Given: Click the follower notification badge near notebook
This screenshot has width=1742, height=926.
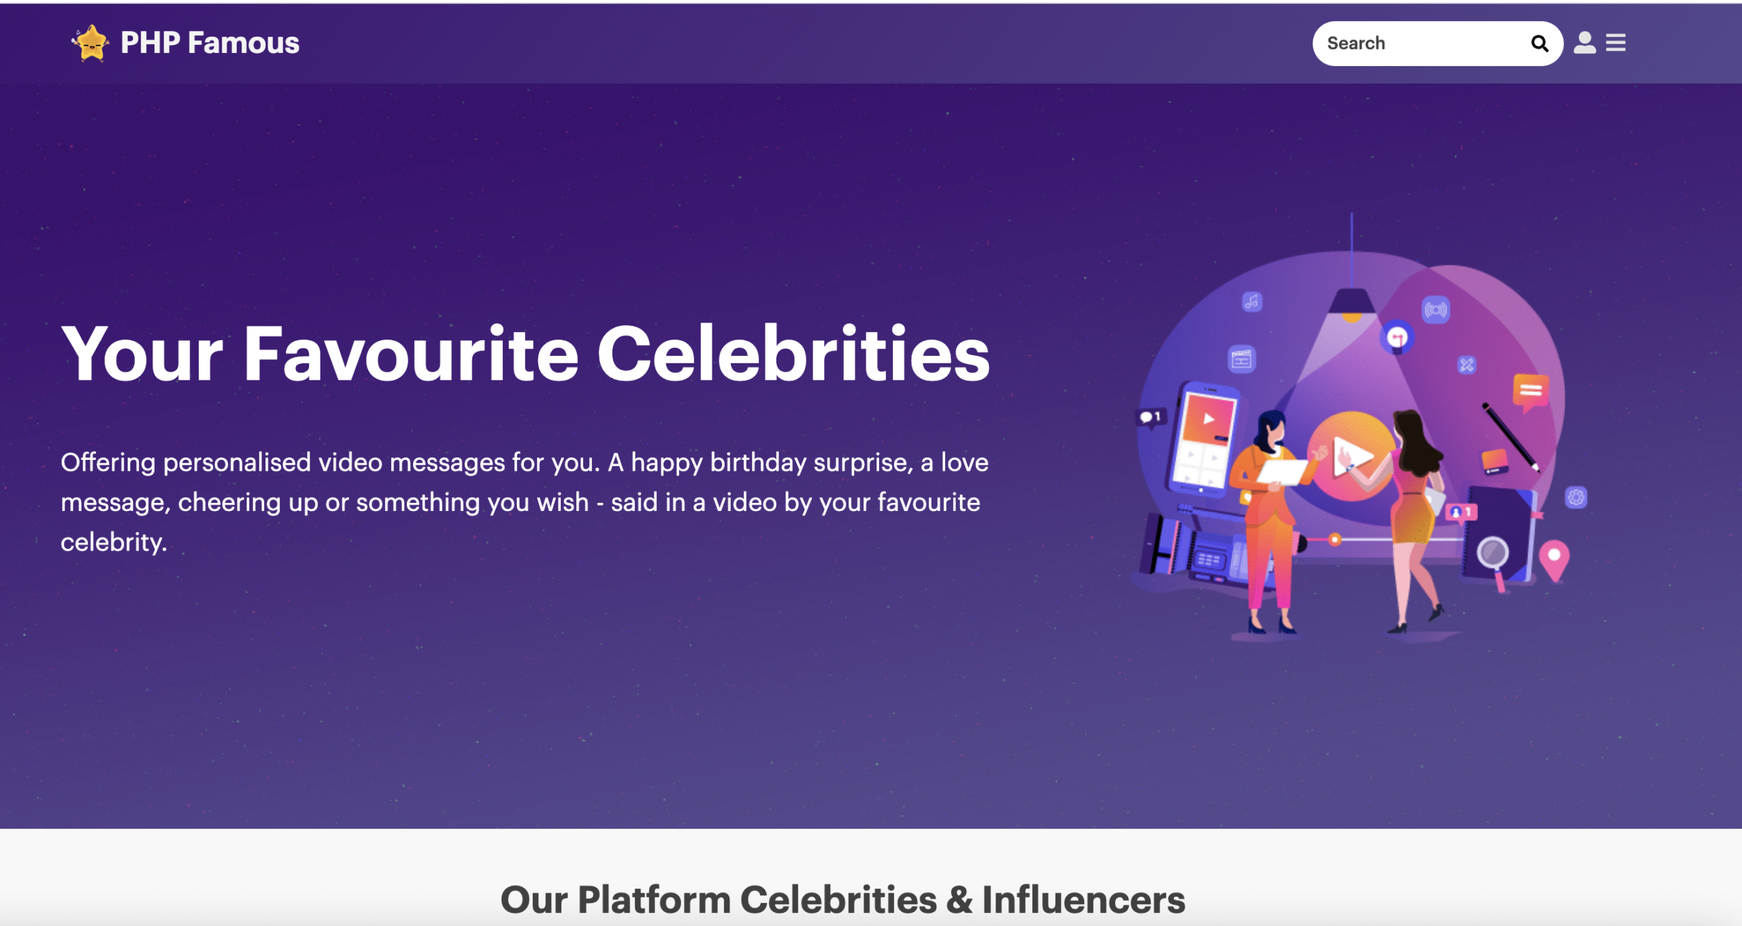Looking at the screenshot, I should [x=1461, y=512].
